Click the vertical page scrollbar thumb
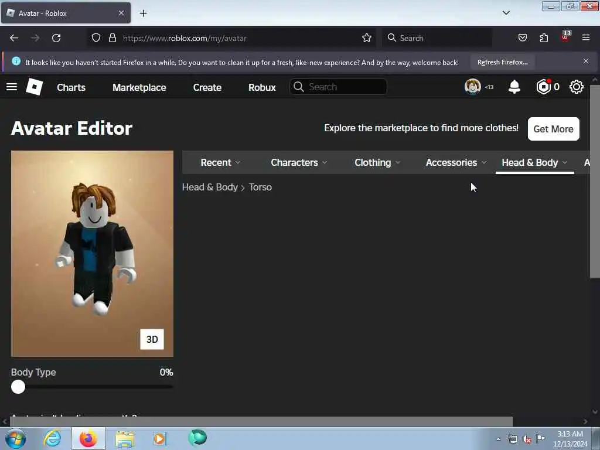The image size is (600, 450). pos(595,182)
